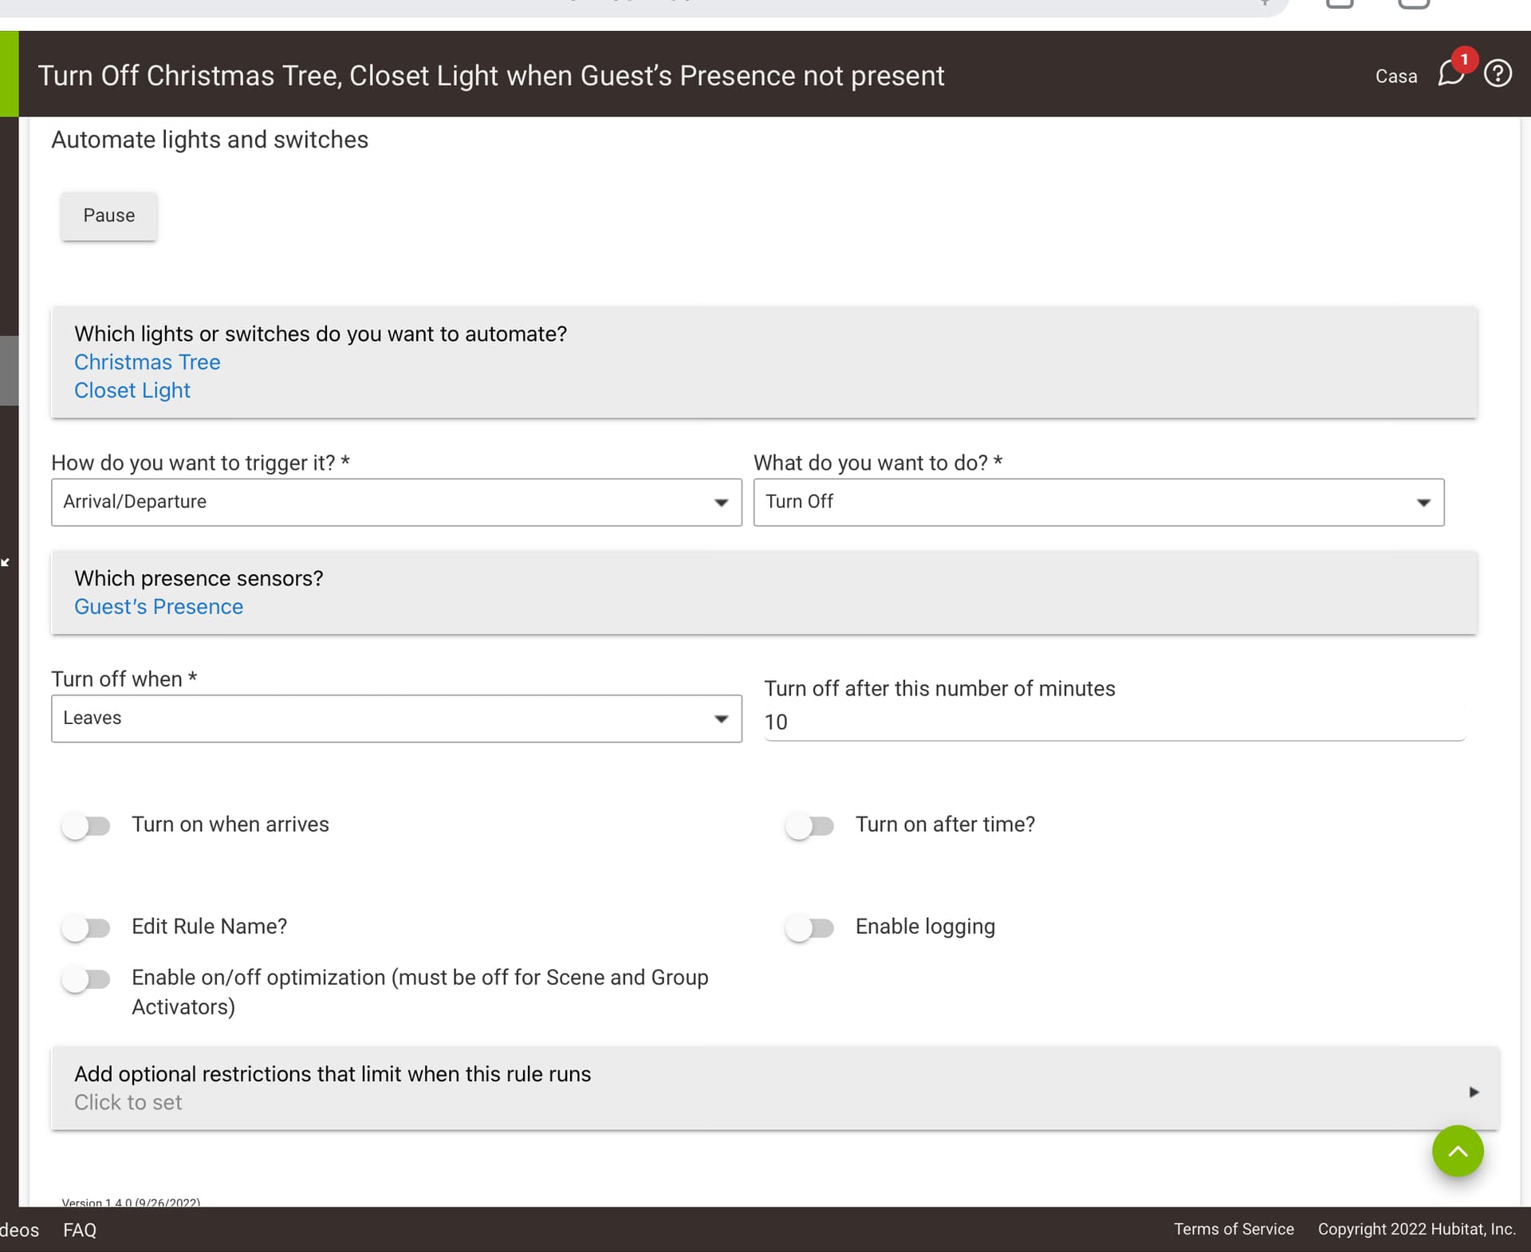Open the Arrival/Departure trigger dropdown

[721, 502]
